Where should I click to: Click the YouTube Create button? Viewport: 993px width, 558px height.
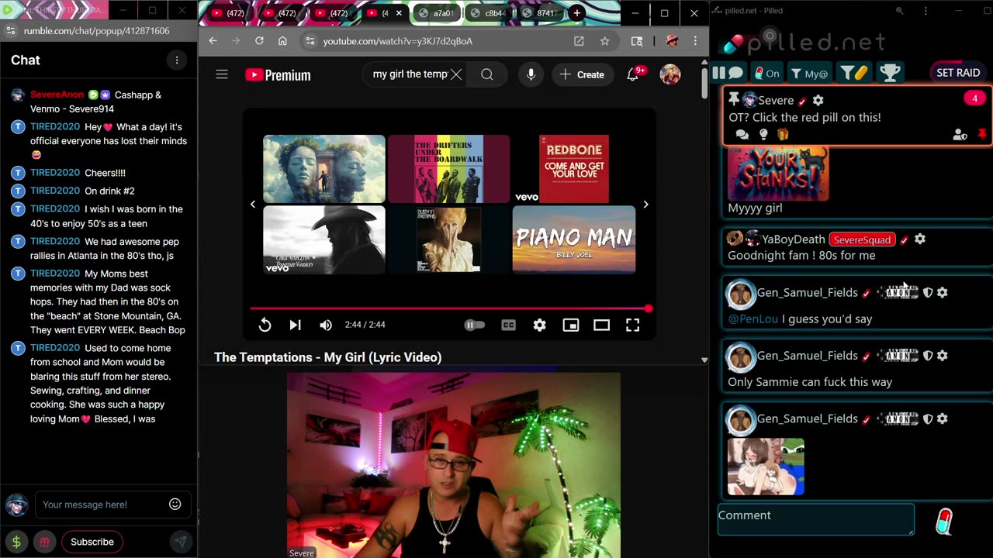point(582,74)
